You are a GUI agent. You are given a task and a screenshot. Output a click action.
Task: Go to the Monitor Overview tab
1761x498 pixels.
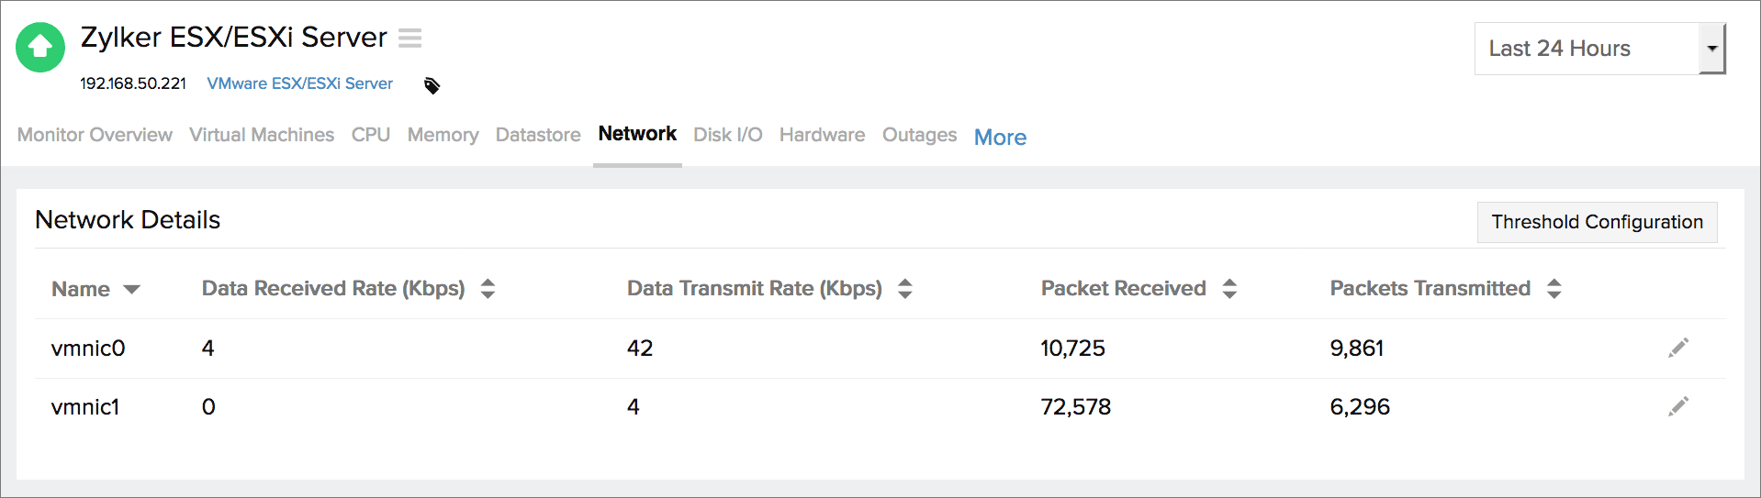pyautogui.click(x=95, y=135)
